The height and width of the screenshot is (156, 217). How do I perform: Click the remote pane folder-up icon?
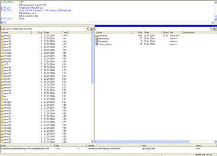tap(215, 29)
